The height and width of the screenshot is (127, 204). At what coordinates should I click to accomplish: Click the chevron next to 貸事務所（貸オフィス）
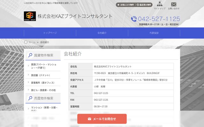pyautogui.click(x=28, y=82)
